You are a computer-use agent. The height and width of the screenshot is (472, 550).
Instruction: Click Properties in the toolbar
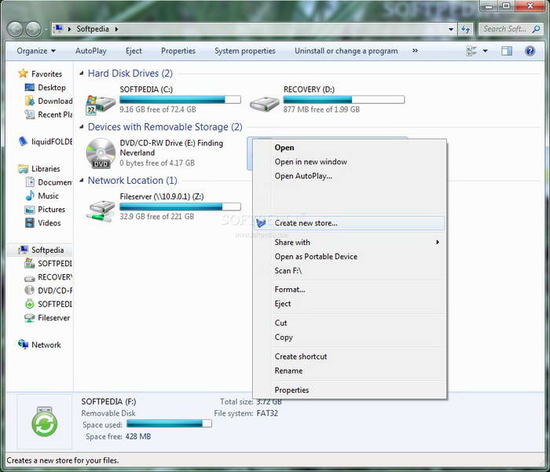(x=178, y=51)
